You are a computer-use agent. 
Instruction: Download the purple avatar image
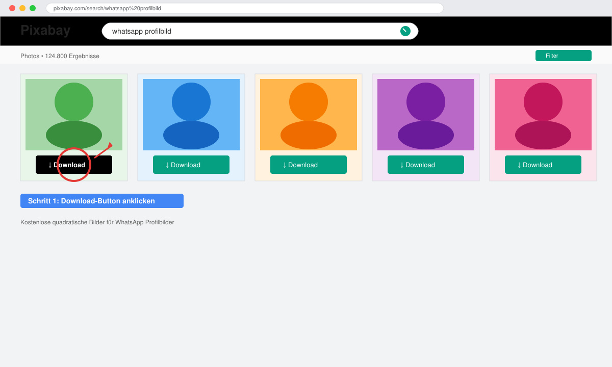pyautogui.click(x=426, y=165)
